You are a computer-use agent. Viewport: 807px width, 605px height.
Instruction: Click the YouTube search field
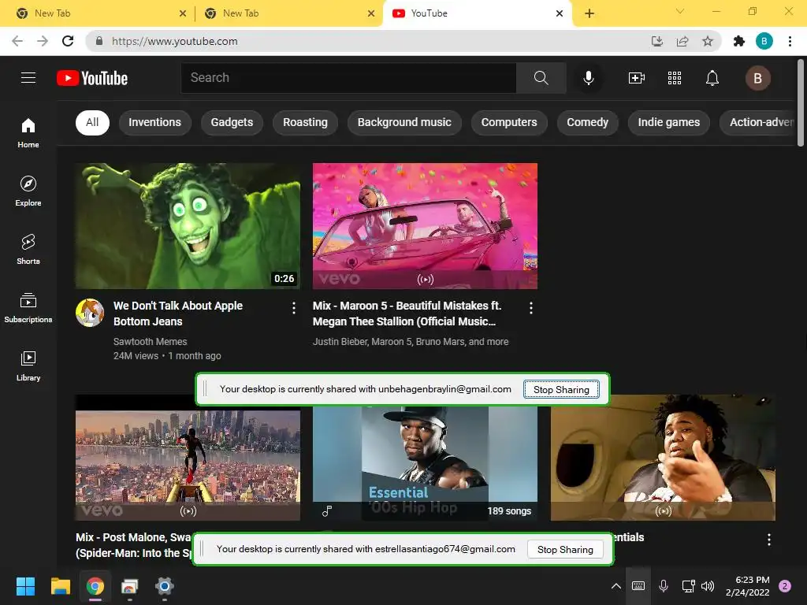348,78
